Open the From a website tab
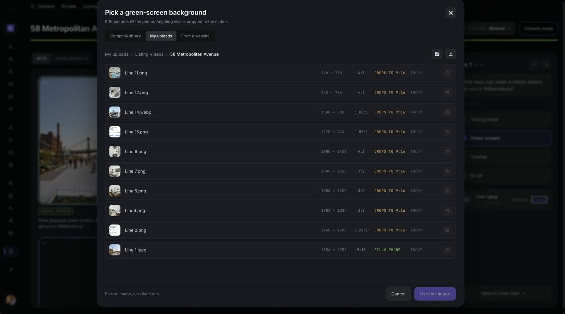The image size is (565, 314). click(x=195, y=36)
